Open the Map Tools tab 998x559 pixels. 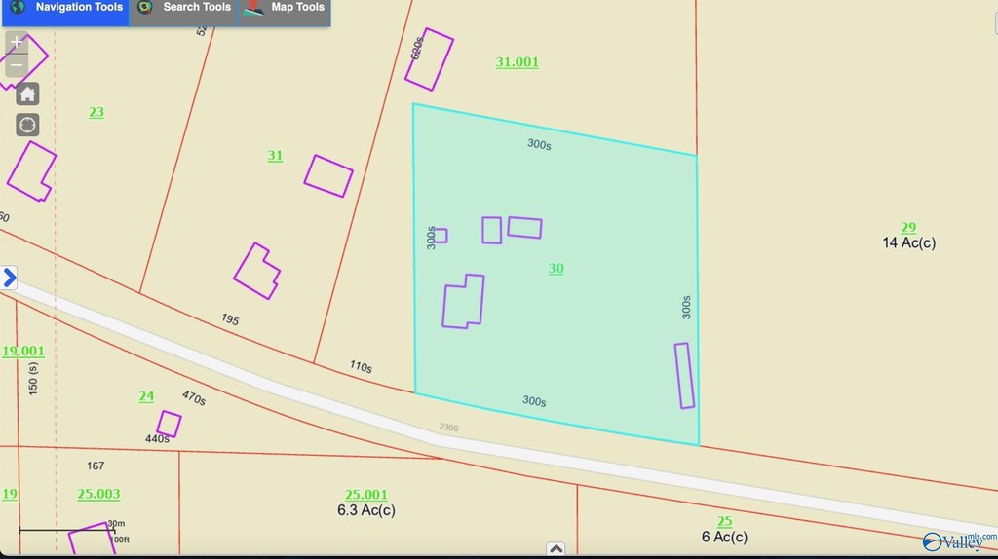pos(297,8)
